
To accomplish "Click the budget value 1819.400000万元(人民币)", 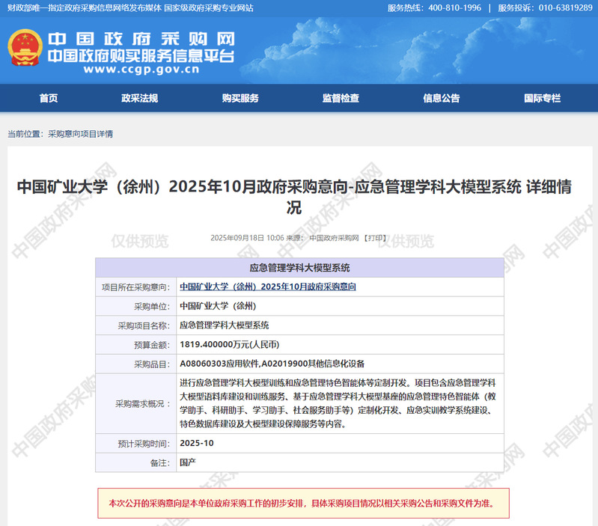I will pyautogui.click(x=230, y=345).
